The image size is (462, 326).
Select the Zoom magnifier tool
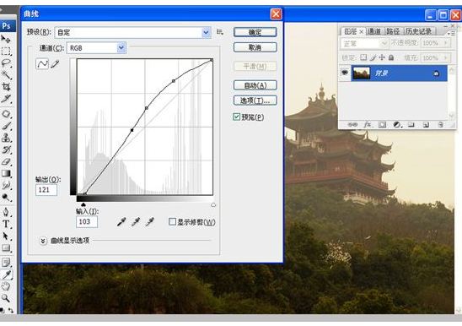pyautogui.click(x=6, y=298)
